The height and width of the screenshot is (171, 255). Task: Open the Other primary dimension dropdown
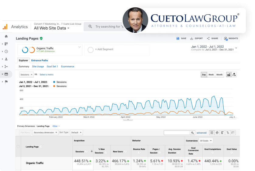56,126
